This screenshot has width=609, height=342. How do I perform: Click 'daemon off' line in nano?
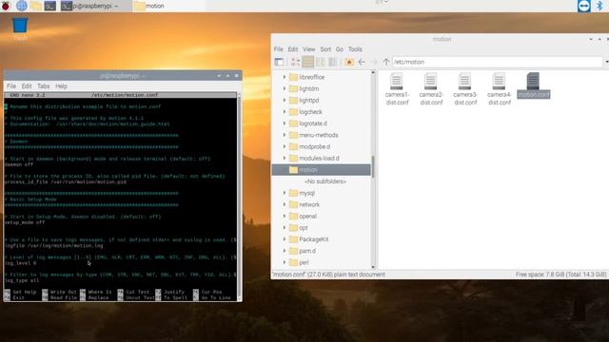pos(19,164)
